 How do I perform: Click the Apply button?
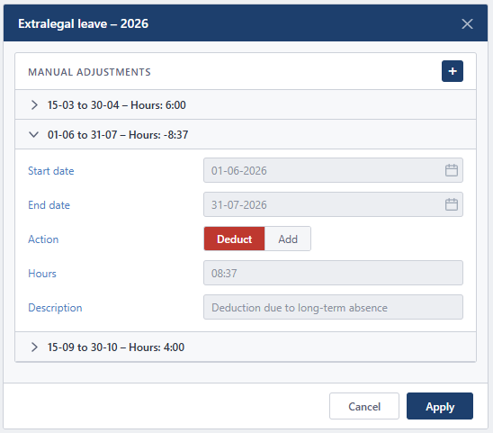[440, 406]
